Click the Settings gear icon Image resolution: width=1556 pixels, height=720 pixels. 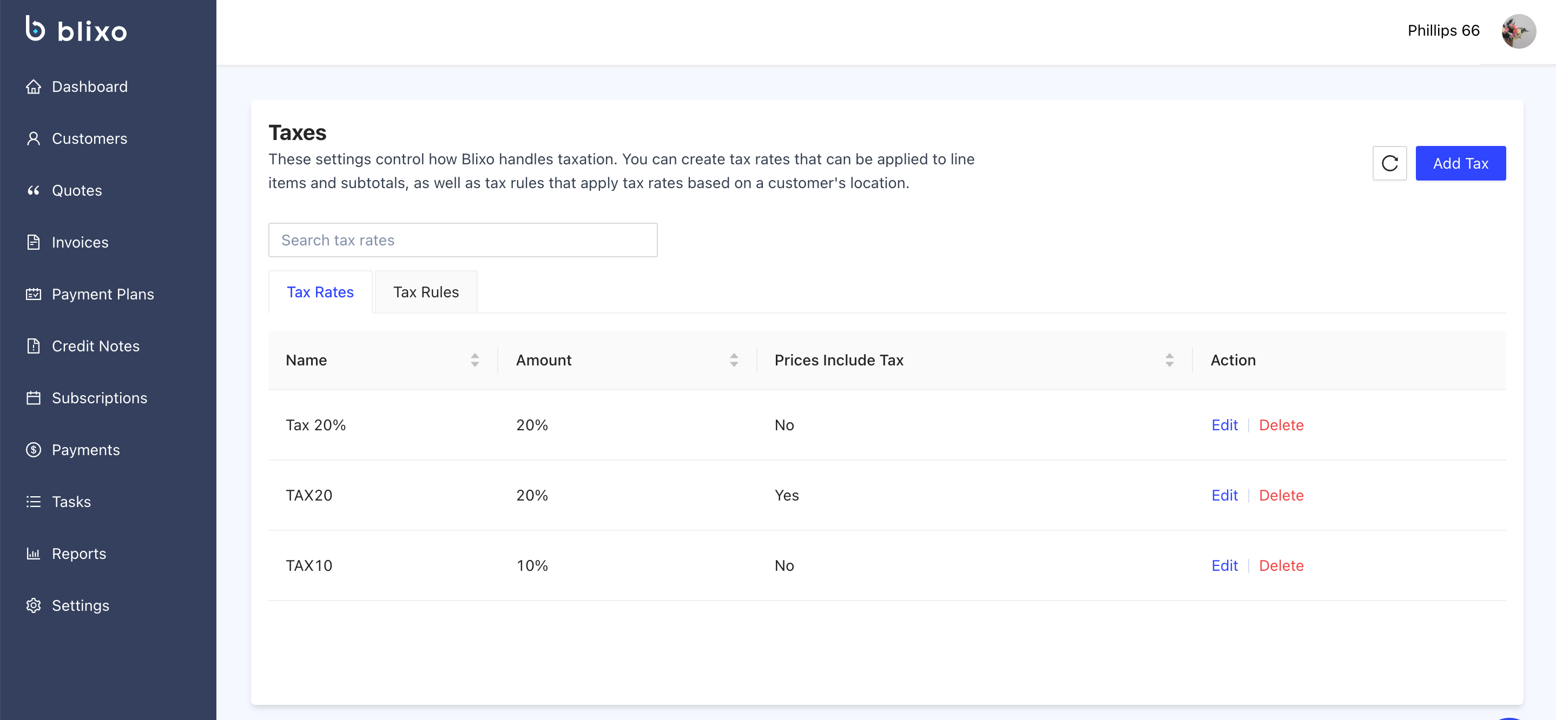click(x=33, y=606)
